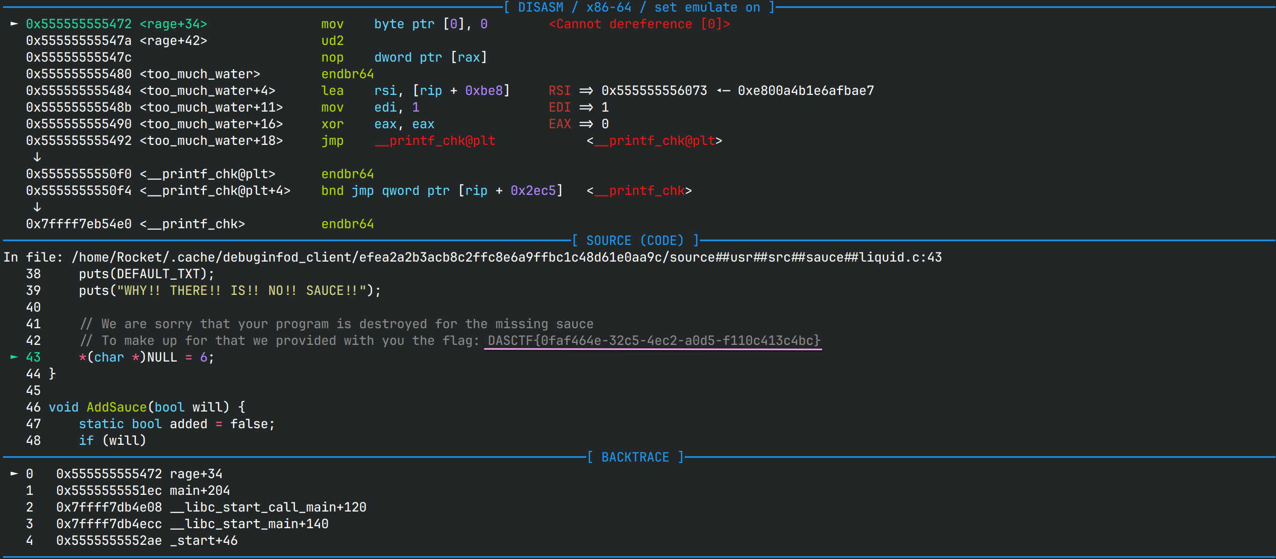Click the down arrow below too_much_water+18
Image resolution: width=1276 pixels, height=559 pixels.
point(37,157)
